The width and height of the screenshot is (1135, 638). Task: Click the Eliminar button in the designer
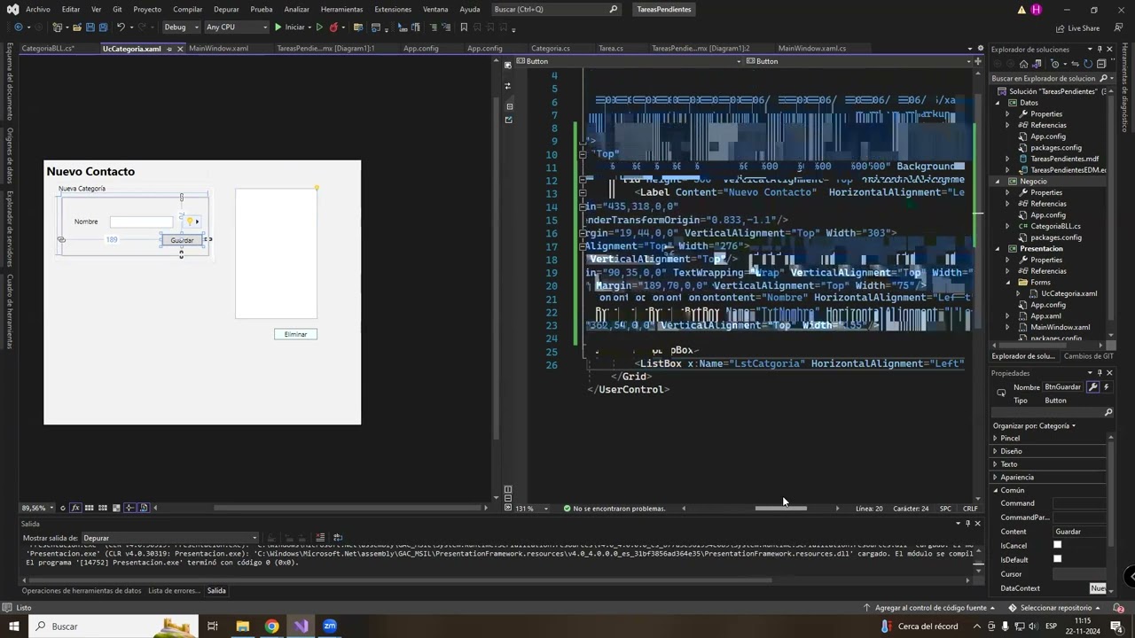295,334
